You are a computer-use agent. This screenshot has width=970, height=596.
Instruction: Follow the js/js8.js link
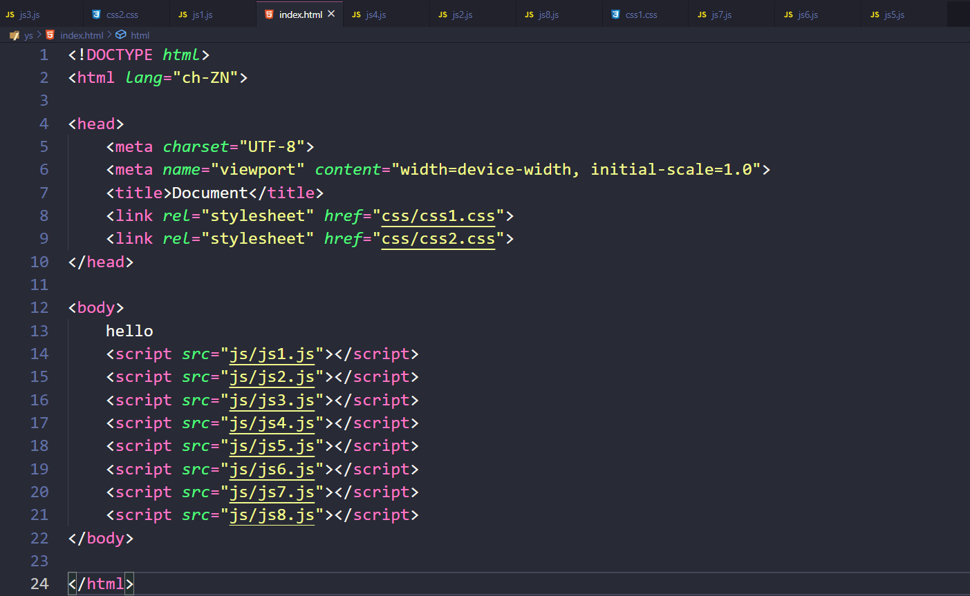point(272,515)
